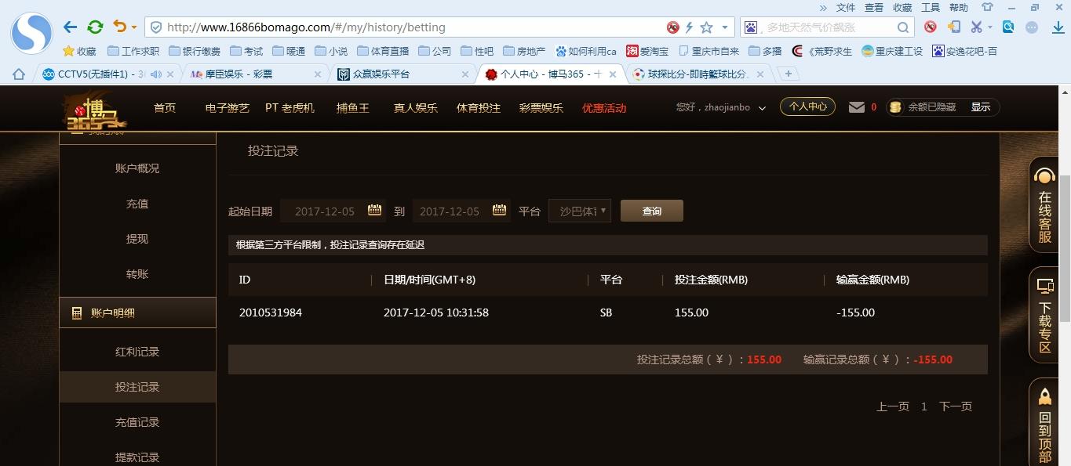The image size is (1071, 466).
Task: Check messages via the envelope icon
Action: point(856,107)
